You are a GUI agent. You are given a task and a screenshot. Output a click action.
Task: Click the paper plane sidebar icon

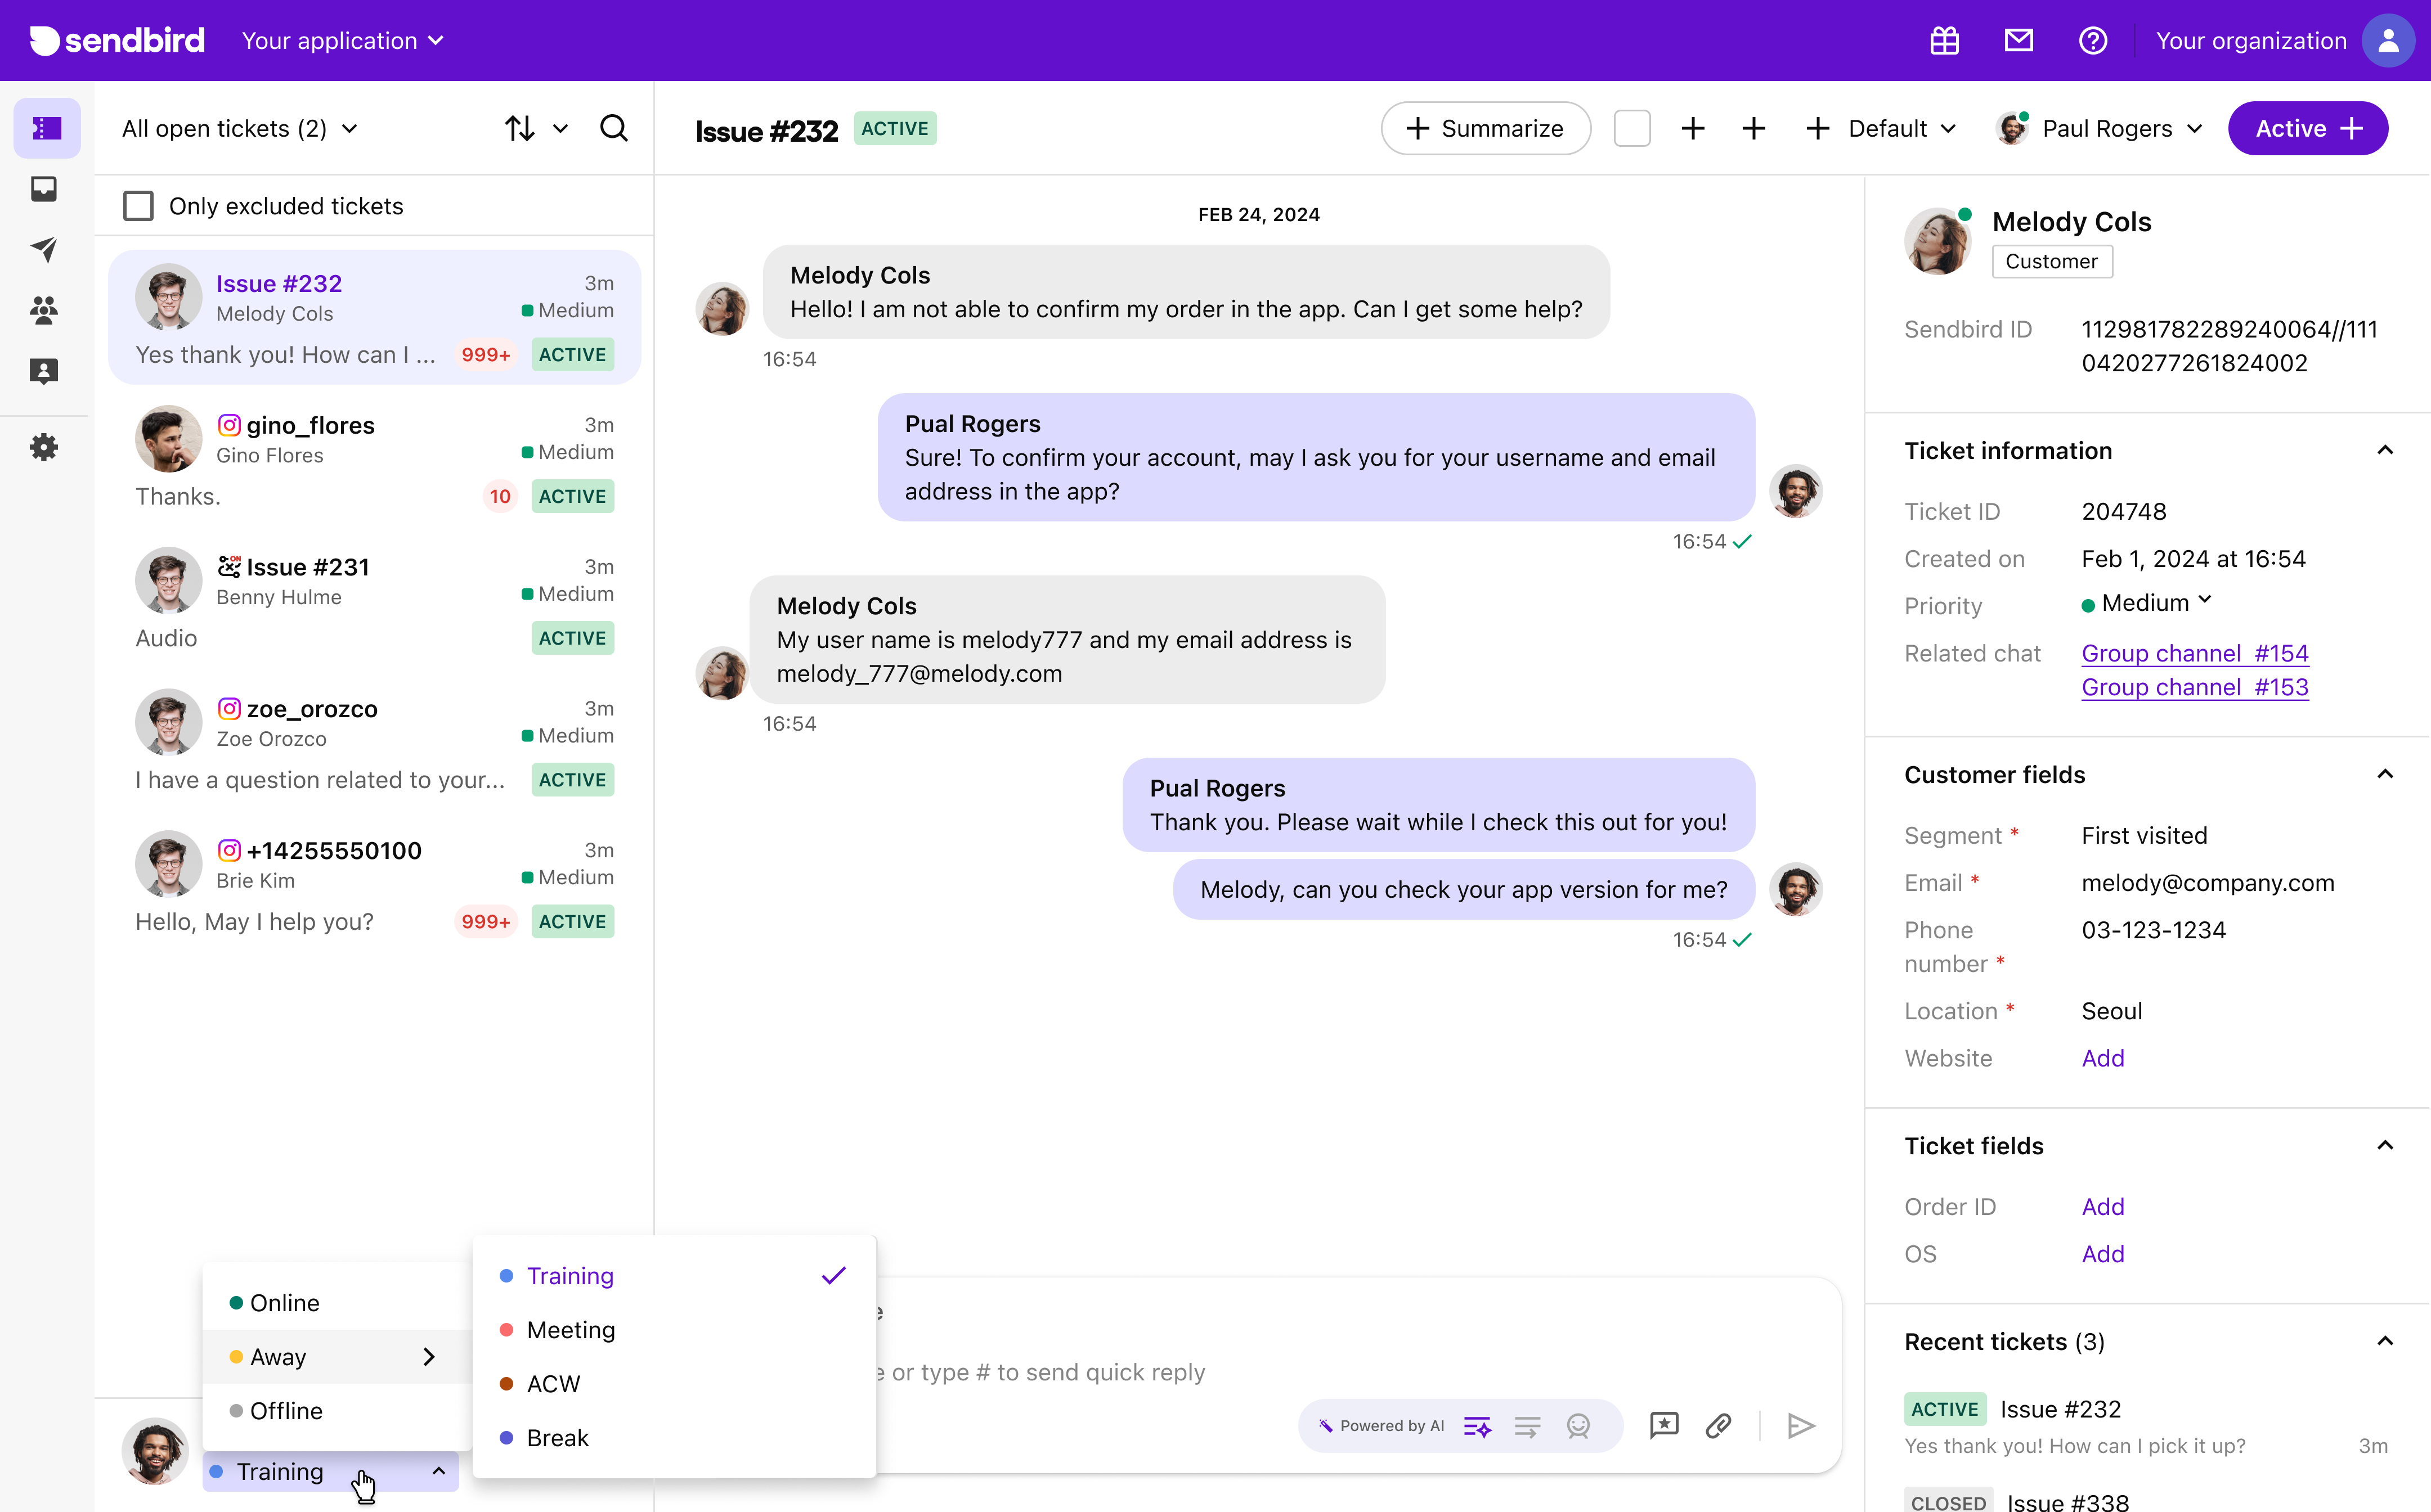click(44, 249)
